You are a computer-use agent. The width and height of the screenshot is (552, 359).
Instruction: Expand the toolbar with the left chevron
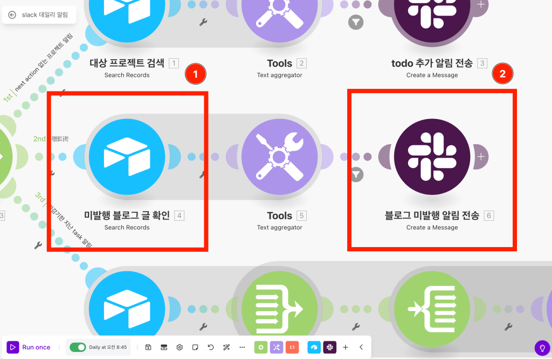[x=362, y=347]
